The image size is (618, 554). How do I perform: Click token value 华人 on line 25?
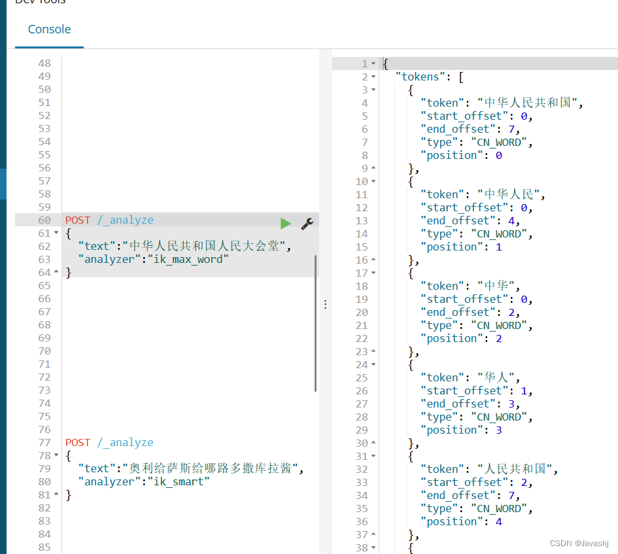coord(496,377)
